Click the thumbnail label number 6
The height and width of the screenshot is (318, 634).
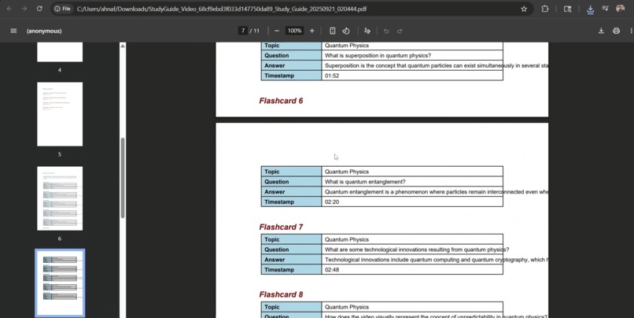60,238
